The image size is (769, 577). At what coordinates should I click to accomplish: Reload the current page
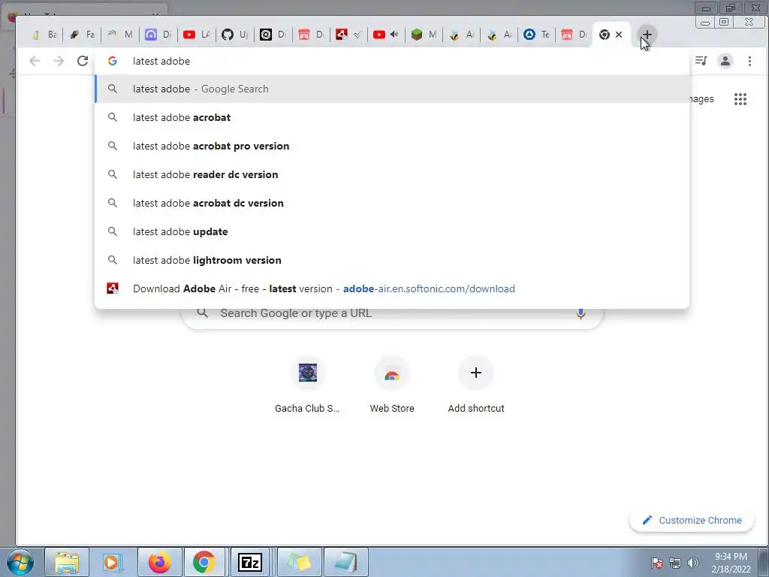pos(83,61)
